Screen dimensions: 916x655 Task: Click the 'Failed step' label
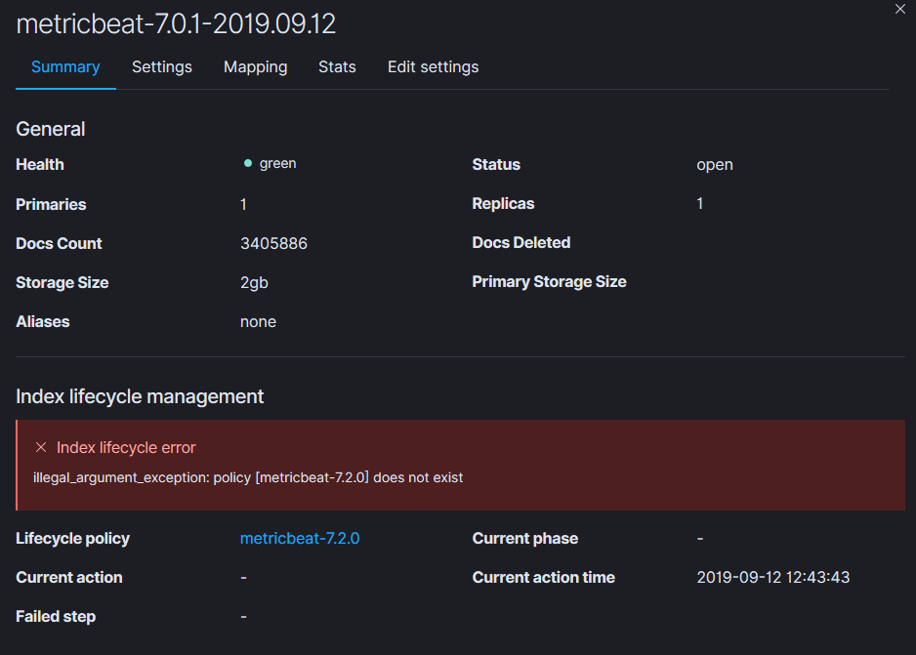[x=56, y=617]
